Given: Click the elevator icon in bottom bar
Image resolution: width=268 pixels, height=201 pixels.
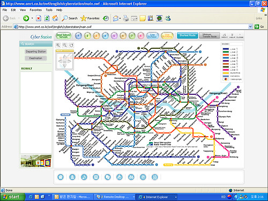Looking at the screenshot, I should pyautogui.click(x=155, y=177).
